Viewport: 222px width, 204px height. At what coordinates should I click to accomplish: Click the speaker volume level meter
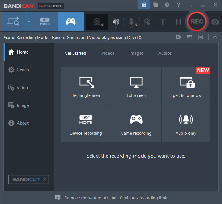[x=123, y=22]
